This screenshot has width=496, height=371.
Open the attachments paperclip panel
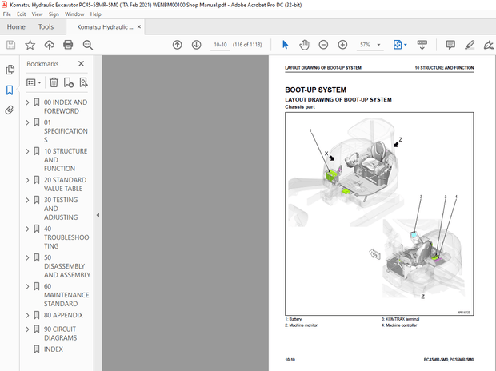tap(10, 110)
